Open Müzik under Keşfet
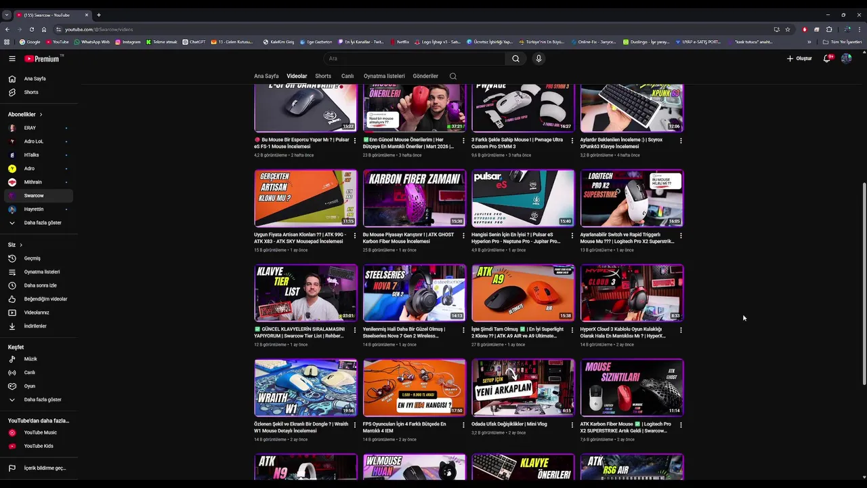The width and height of the screenshot is (867, 488). pos(39,359)
